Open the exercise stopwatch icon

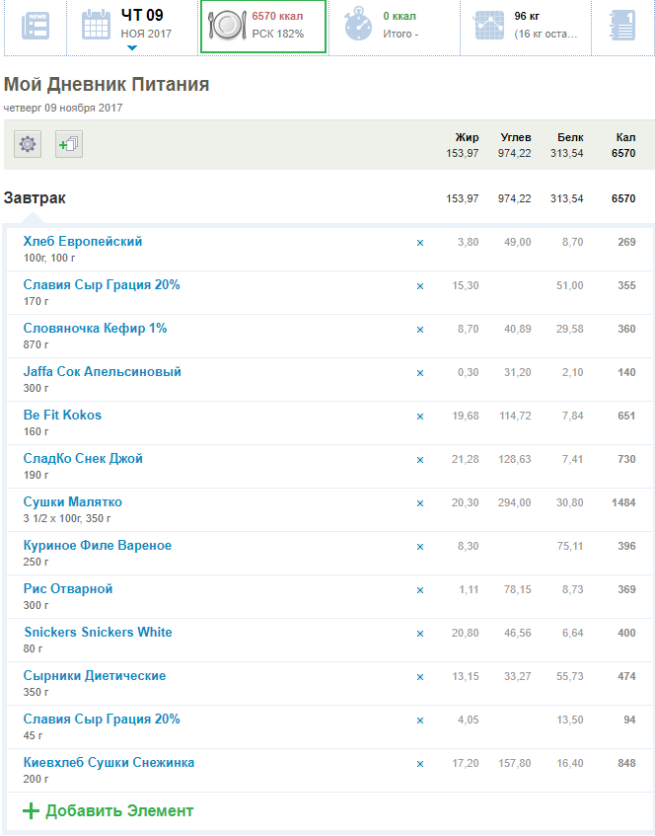click(x=359, y=26)
